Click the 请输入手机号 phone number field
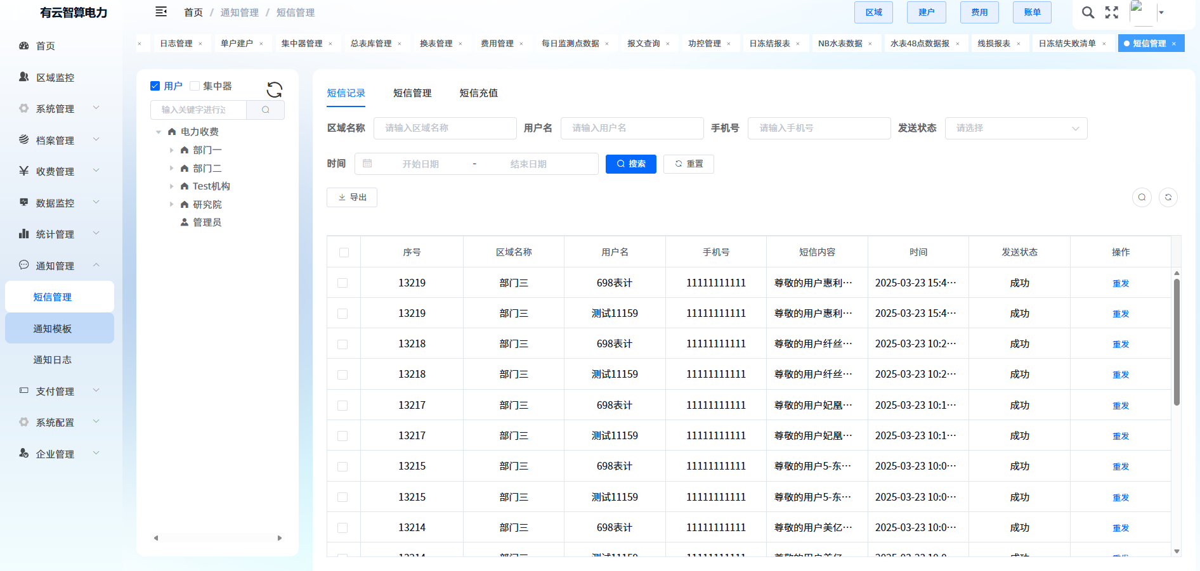 [818, 128]
